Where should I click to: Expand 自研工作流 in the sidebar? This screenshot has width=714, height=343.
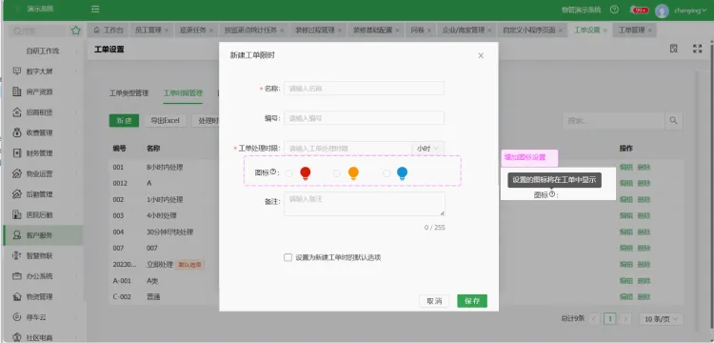pos(43,51)
